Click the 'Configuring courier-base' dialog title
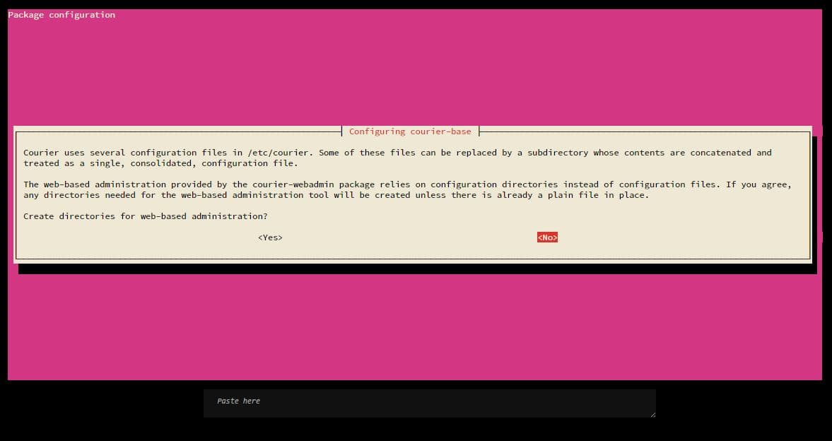 [x=410, y=131]
